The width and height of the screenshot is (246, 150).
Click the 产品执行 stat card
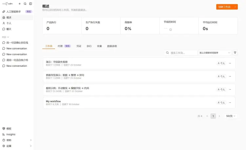[x=62, y=26]
